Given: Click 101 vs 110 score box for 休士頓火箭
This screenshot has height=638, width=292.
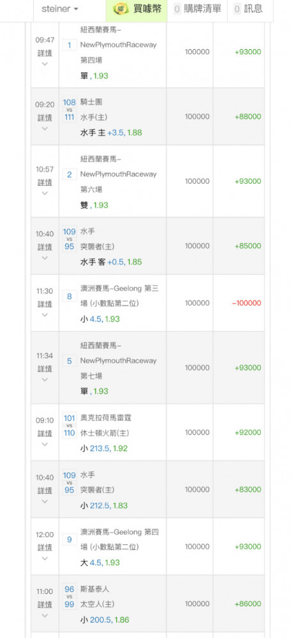Looking at the screenshot, I should (x=69, y=425).
